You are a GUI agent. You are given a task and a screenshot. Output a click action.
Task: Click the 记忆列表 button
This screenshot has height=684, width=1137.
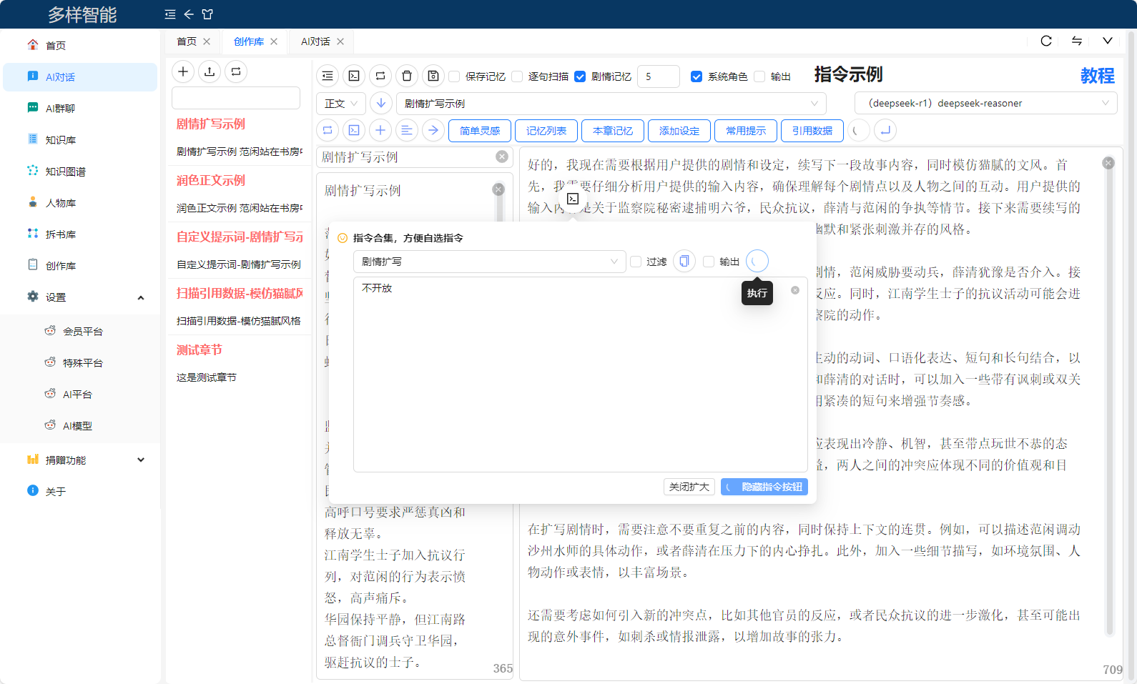pos(546,131)
